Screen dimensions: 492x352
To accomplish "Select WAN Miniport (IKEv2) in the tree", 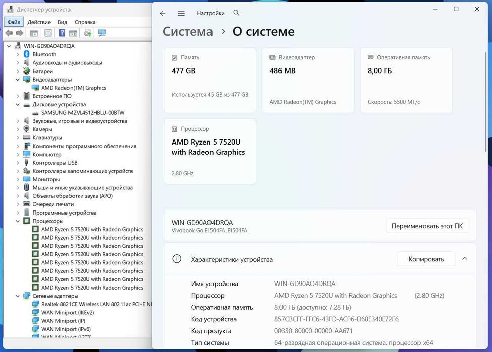I will tap(67, 313).
